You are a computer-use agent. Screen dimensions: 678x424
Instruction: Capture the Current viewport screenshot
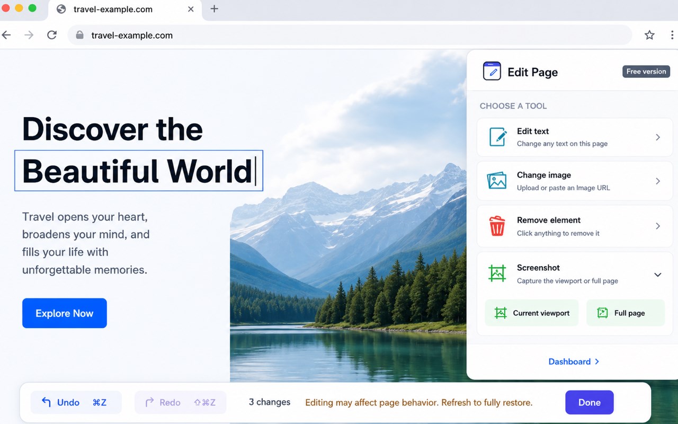click(x=532, y=313)
